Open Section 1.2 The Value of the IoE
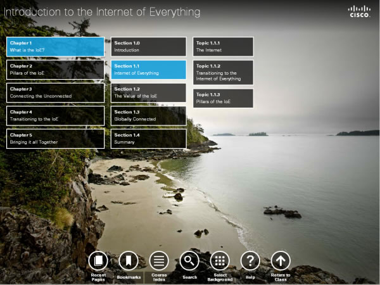The width and height of the screenshot is (380, 285). click(x=149, y=92)
